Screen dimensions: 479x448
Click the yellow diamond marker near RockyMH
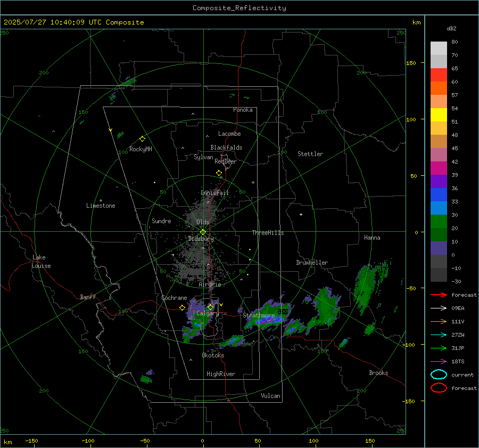[x=142, y=139]
